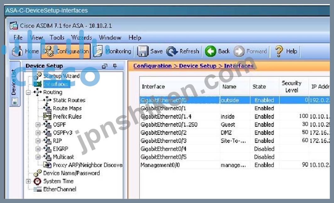
Task: Open the Monitoring chart icon
Action: tap(98, 51)
